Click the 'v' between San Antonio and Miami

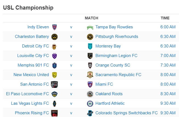[71, 84]
